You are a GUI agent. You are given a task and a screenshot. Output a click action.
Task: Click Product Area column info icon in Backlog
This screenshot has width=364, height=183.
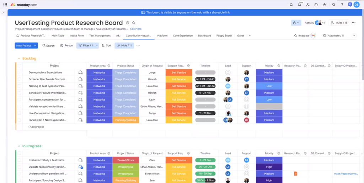point(109,66)
